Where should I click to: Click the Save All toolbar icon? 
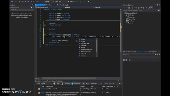pyautogui.click(x=28, y=2)
